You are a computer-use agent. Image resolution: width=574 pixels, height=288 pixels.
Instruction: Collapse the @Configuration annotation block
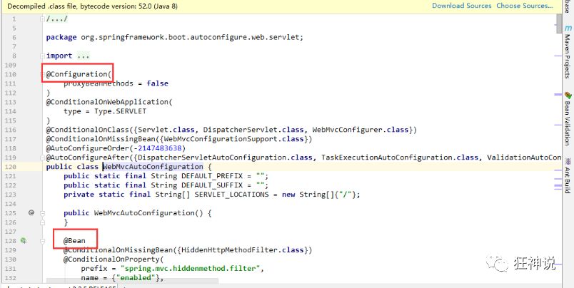(x=42, y=74)
